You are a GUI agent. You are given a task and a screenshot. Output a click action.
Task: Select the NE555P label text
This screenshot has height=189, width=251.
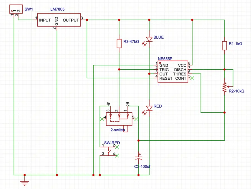pos(165,59)
